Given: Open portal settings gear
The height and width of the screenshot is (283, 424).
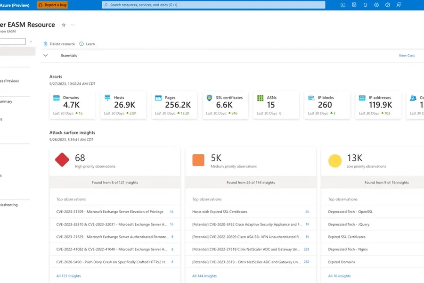Looking at the screenshot, I should click(376, 5).
